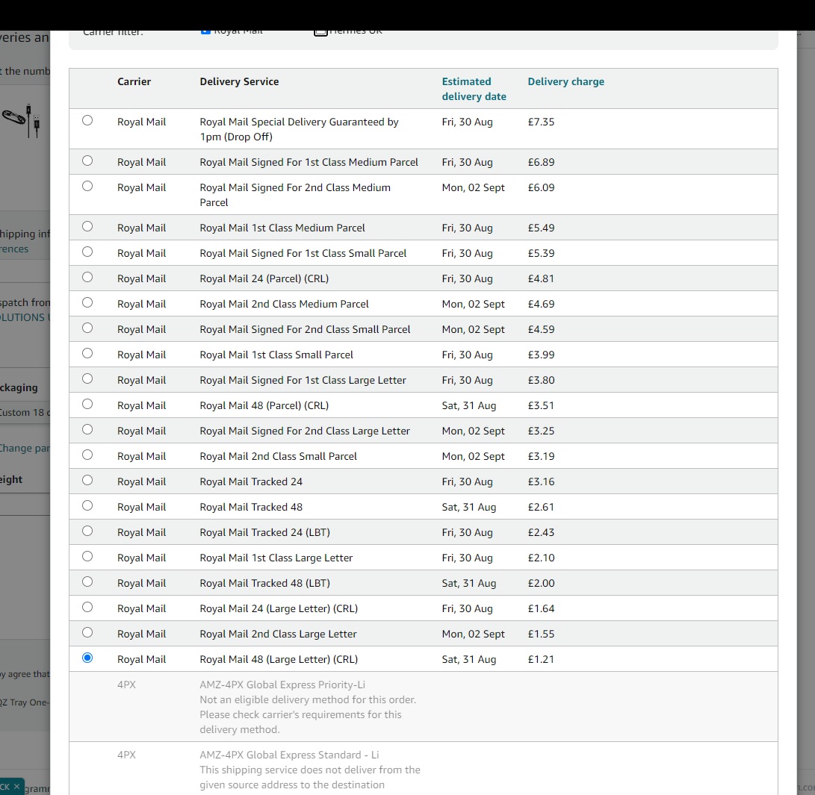Select Signed For 2nd Class Medium Parcel radio

click(87, 187)
